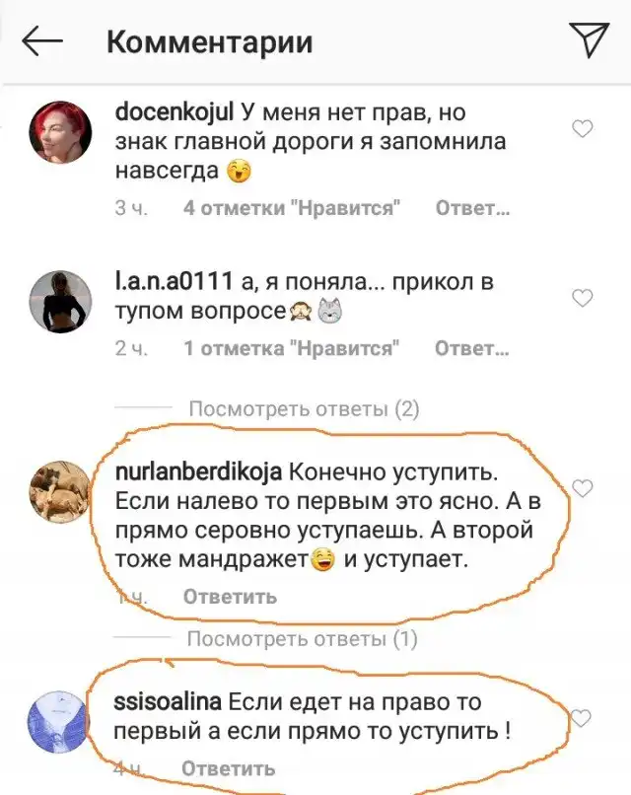The image size is (631, 795).
Task: Like nurlanberdikoja's comment with the heart
Action: [x=583, y=488]
